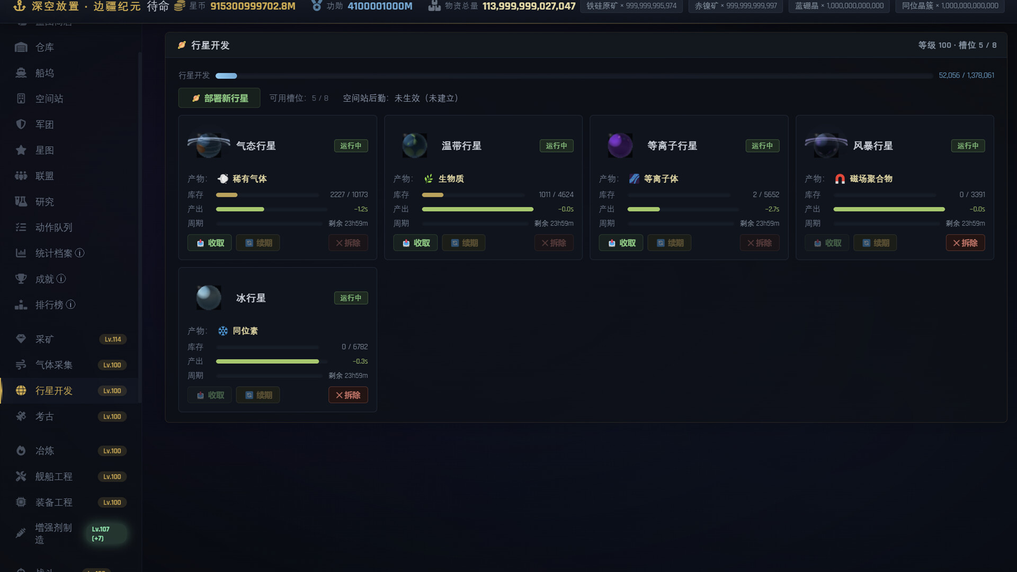The image size is (1017, 572).
Task: Open the 星图 star icon
Action: coord(21,150)
